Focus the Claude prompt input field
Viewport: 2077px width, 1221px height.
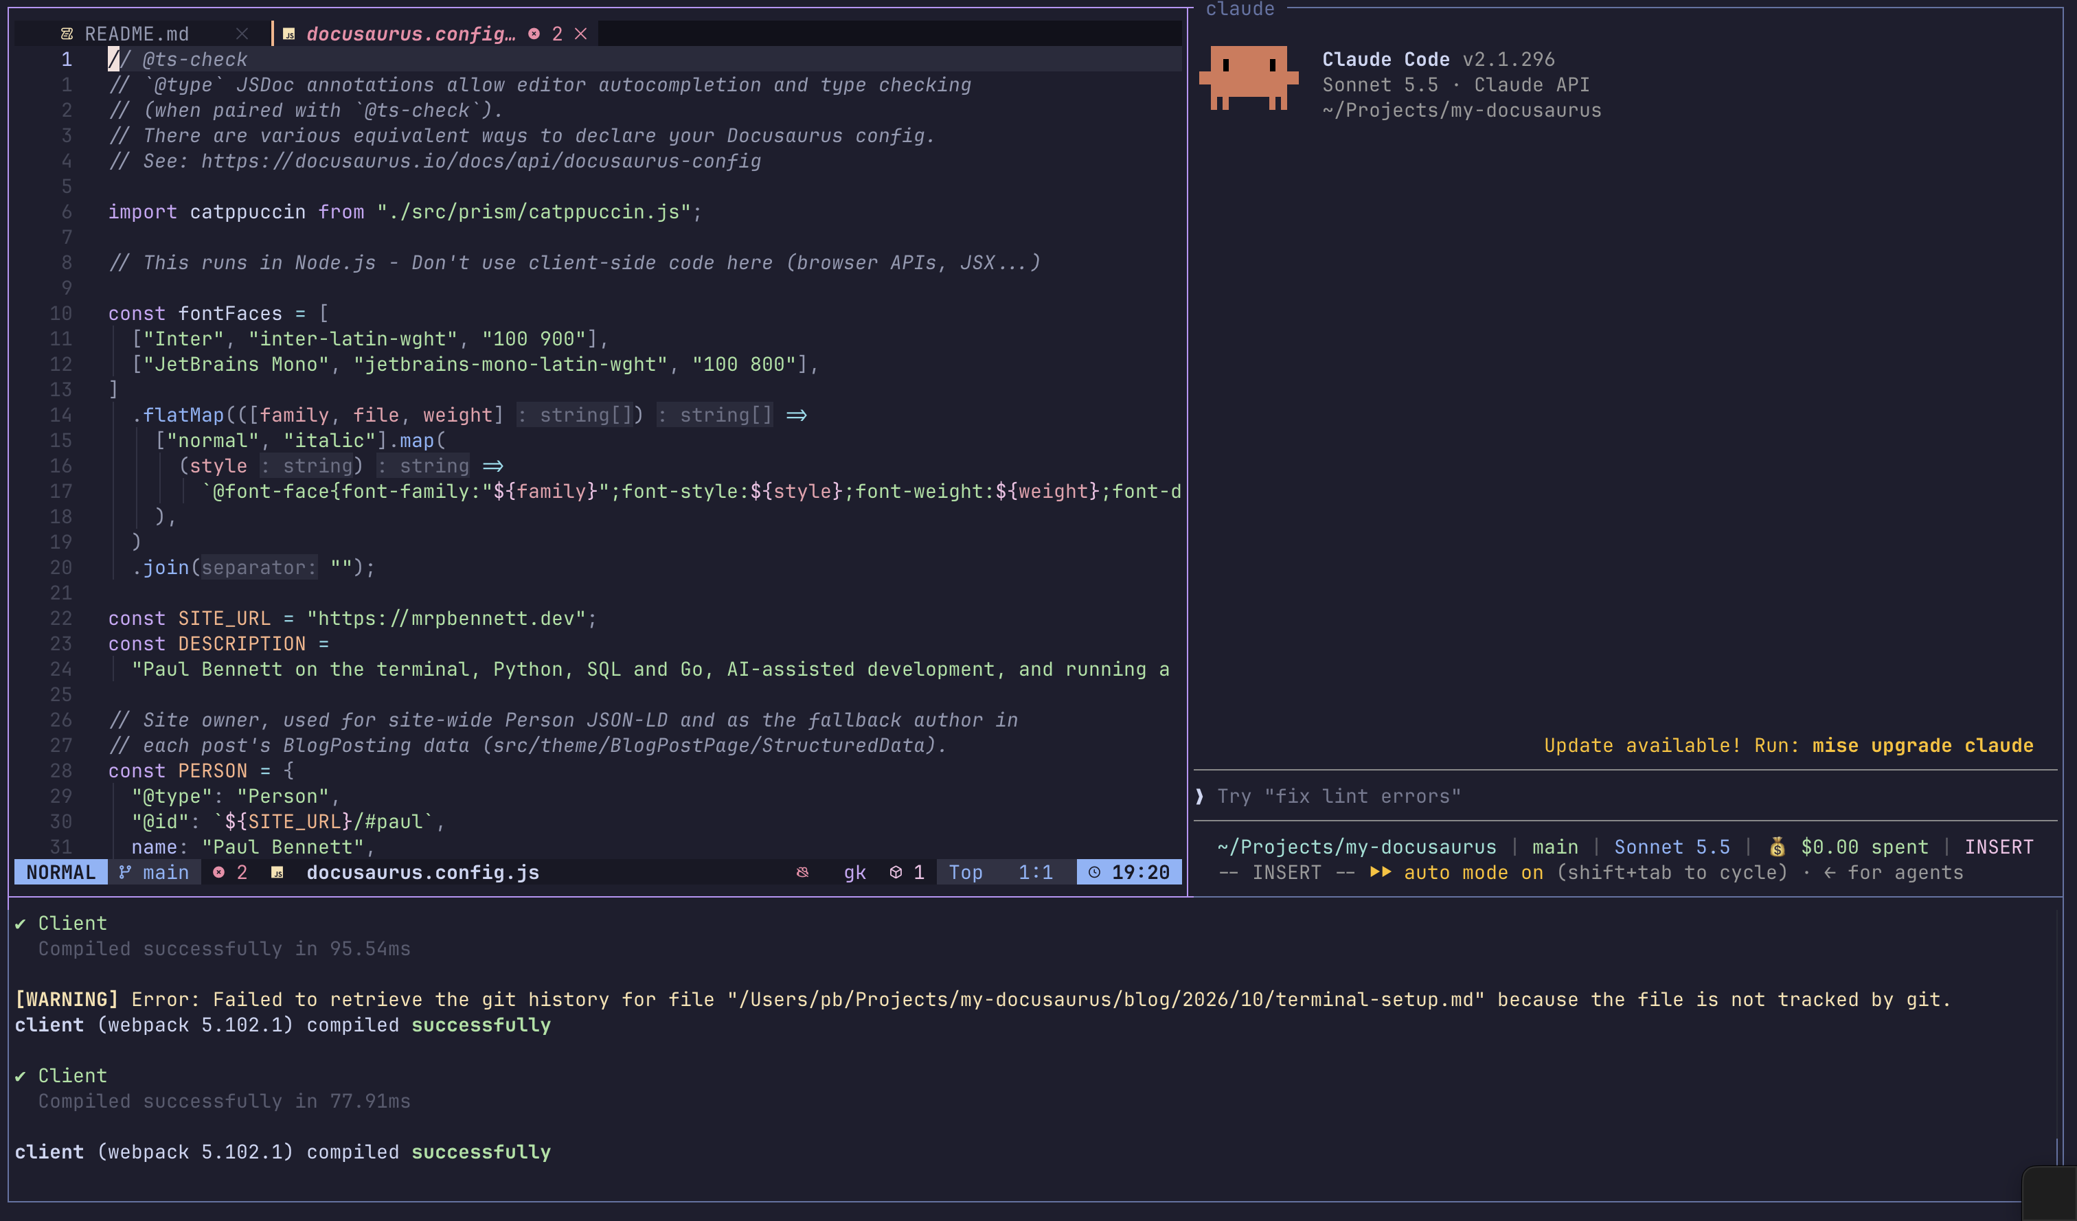1625,796
